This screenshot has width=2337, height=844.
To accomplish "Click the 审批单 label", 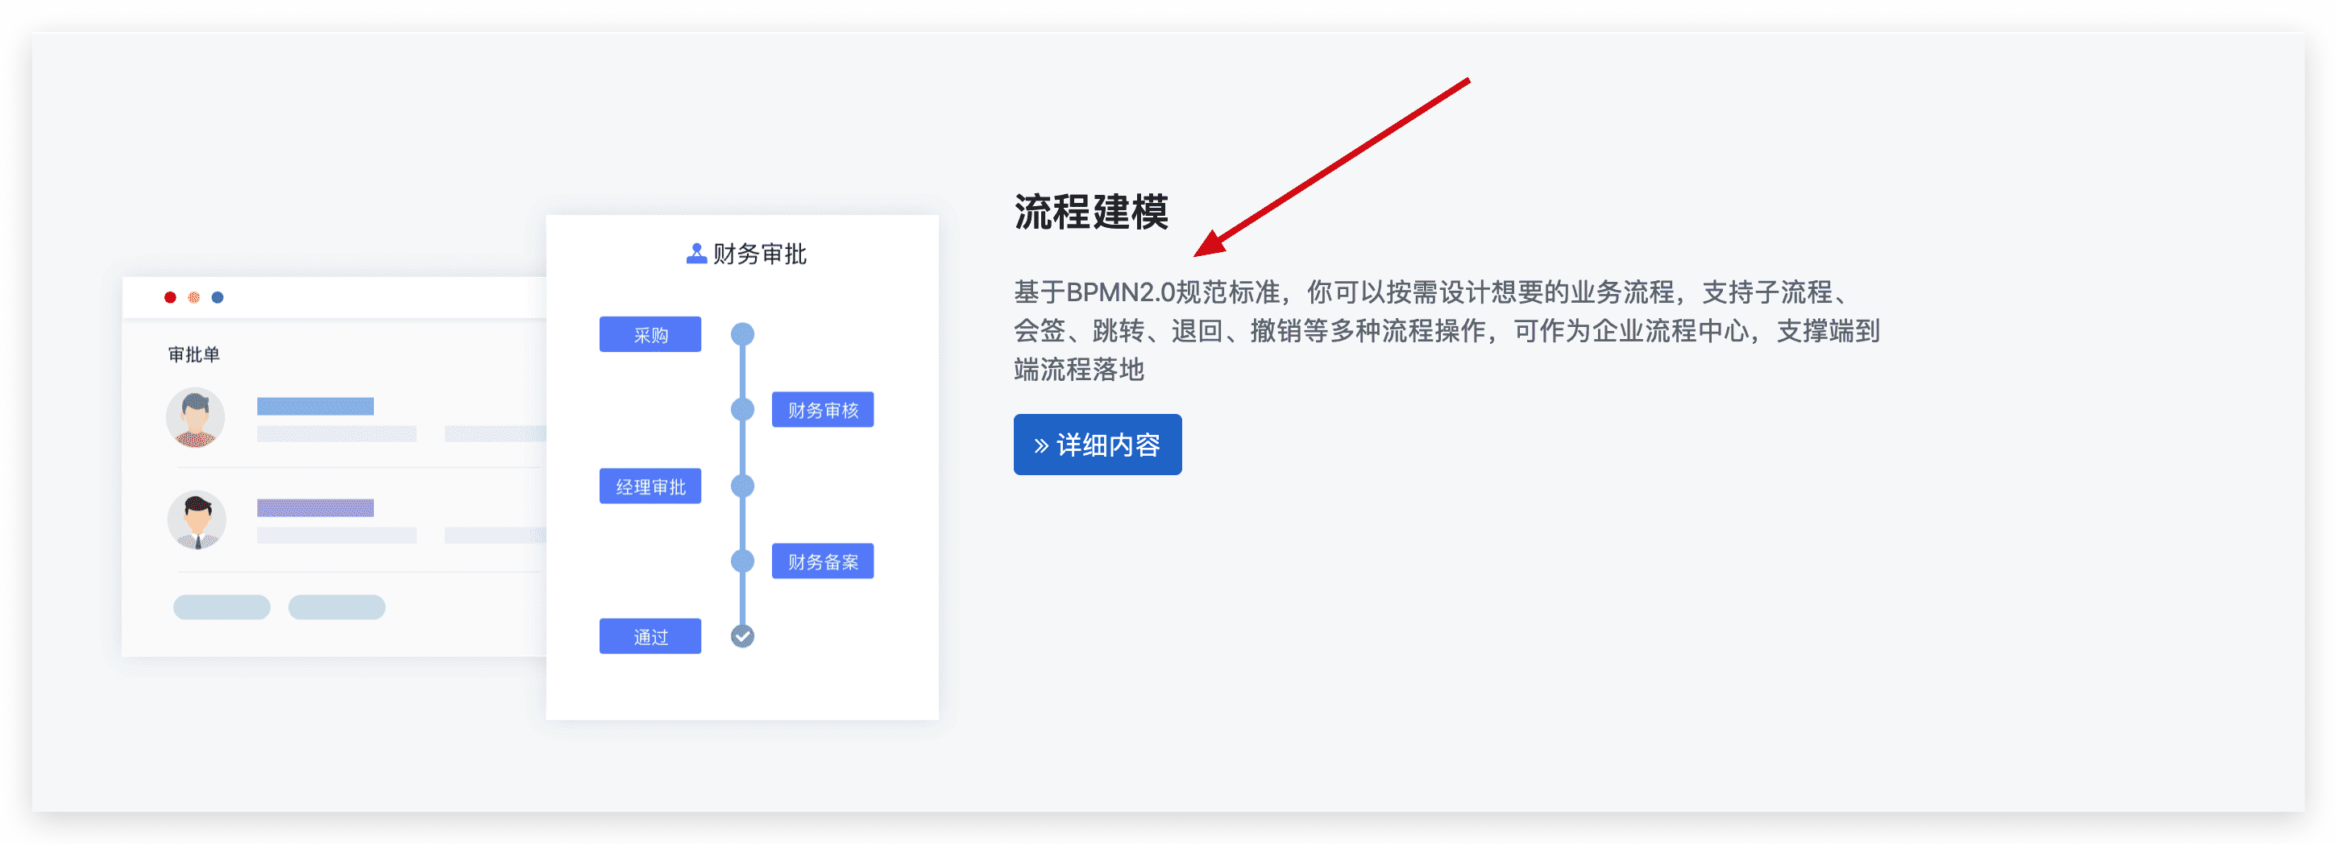I will tap(193, 354).
